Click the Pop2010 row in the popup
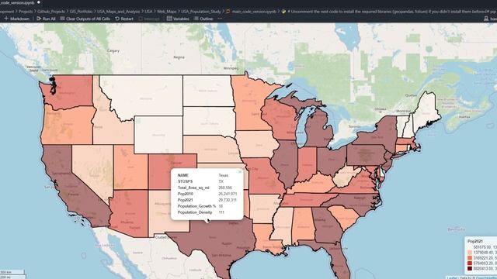This screenshot has height=279, width=497. pyautogui.click(x=207, y=194)
